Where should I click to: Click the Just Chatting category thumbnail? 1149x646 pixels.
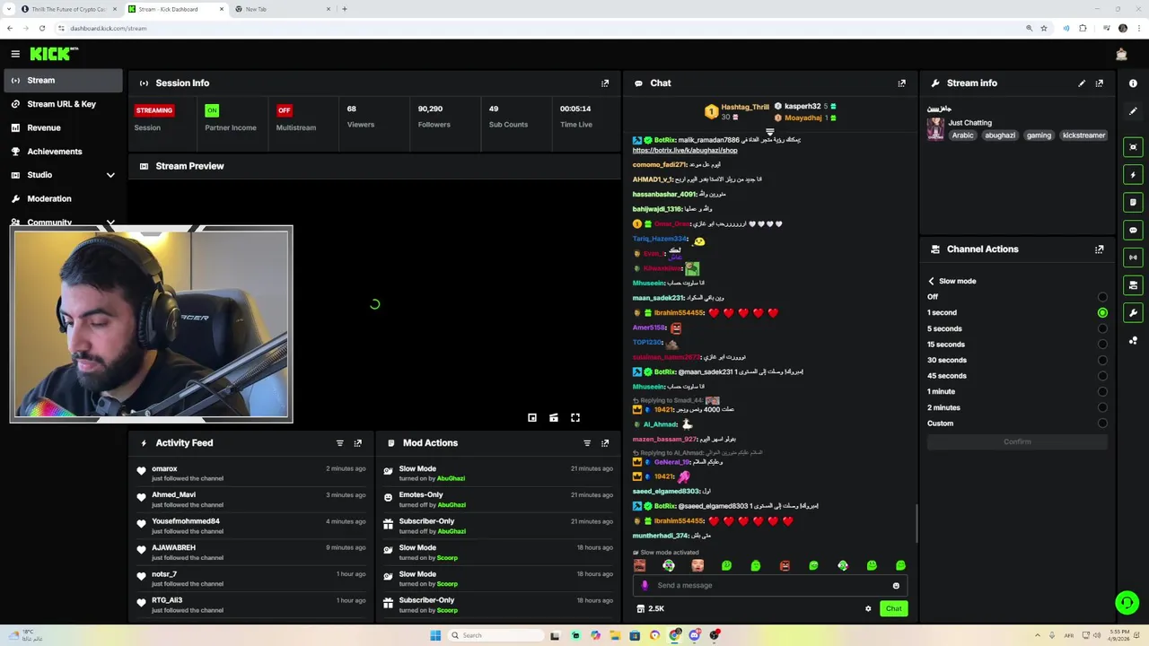[x=935, y=129]
